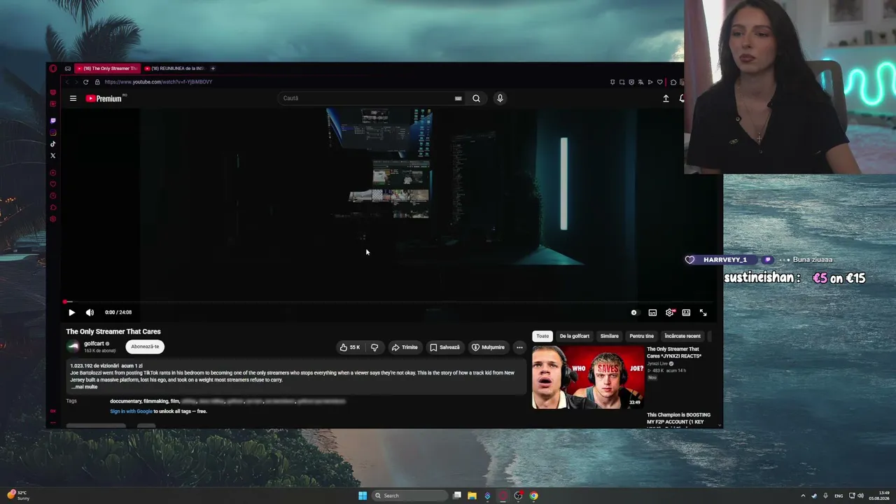Open Google Chrome from the taskbar
This screenshot has height=504, width=896.
pyautogui.click(x=533, y=496)
